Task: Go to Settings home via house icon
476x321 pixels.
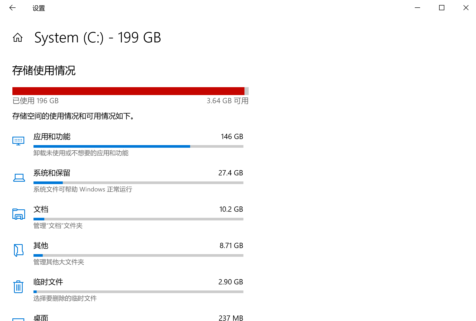Action: pos(18,38)
